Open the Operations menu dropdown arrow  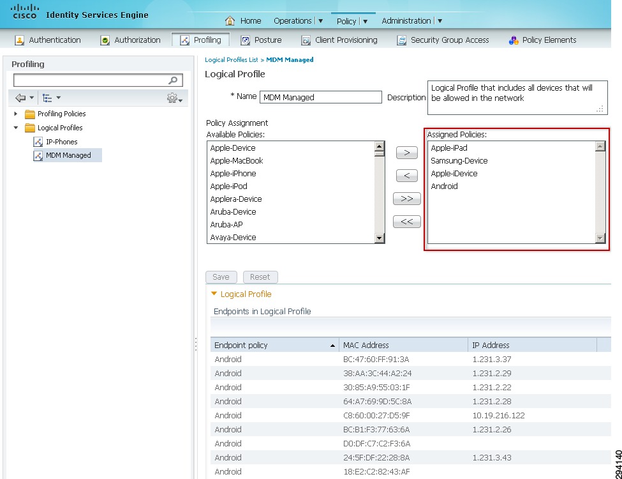pos(320,21)
